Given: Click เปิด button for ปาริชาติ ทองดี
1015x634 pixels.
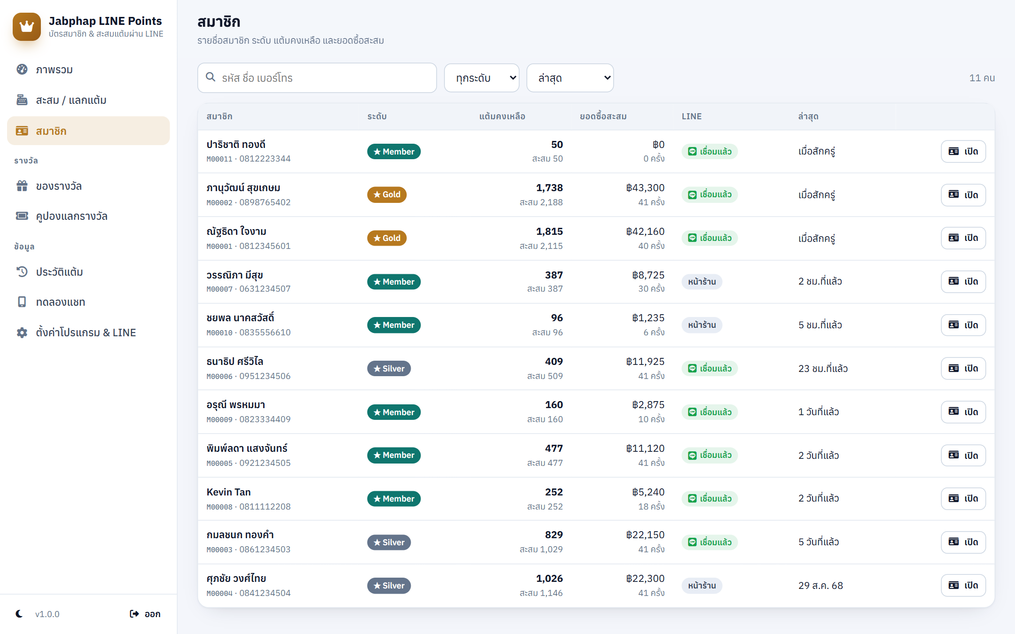Looking at the screenshot, I should tap(963, 151).
